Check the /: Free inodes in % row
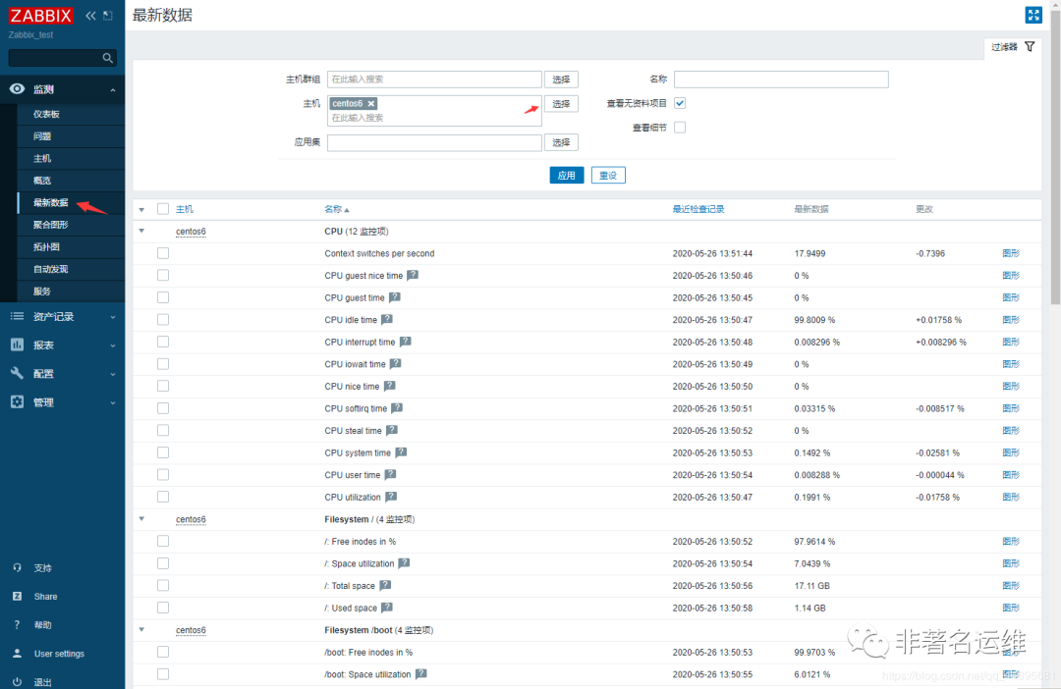This screenshot has width=1061, height=689. coord(163,541)
